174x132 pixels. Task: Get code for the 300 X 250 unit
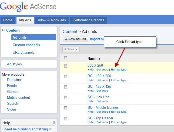click(x=102, y=70)
